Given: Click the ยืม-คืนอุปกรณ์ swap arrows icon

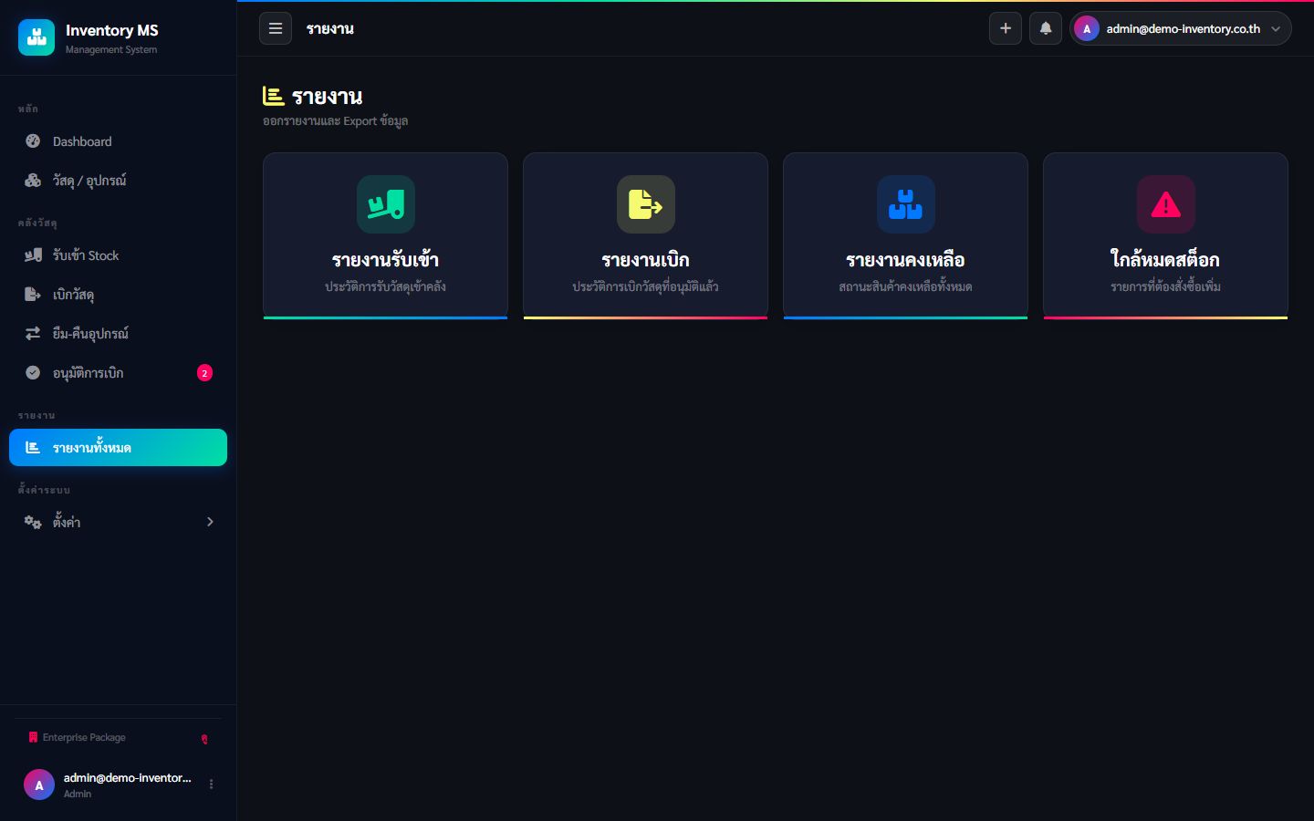Looking at the screenshot, I should click(33, 334).
